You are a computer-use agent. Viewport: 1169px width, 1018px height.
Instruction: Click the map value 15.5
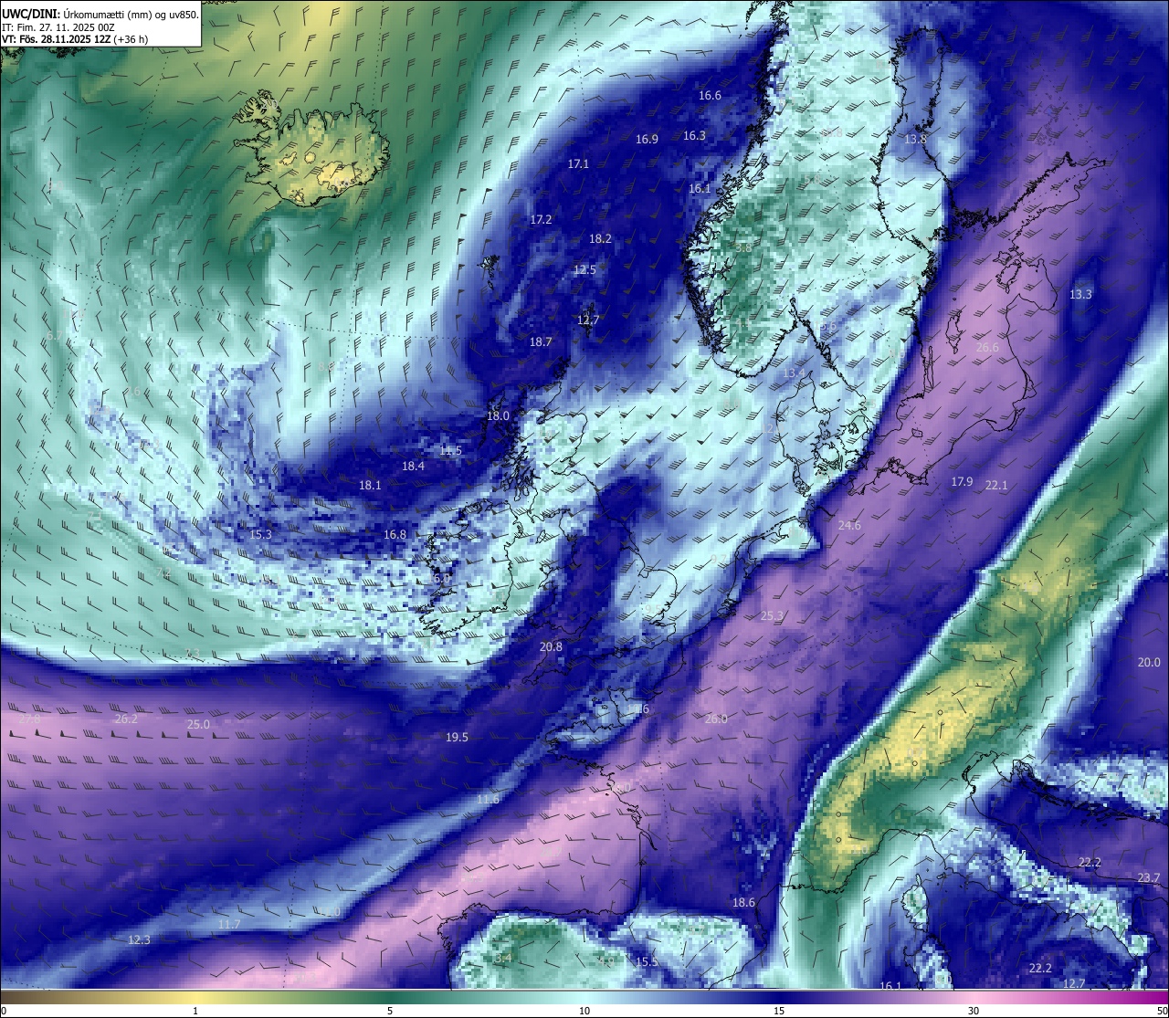(647, 961)
